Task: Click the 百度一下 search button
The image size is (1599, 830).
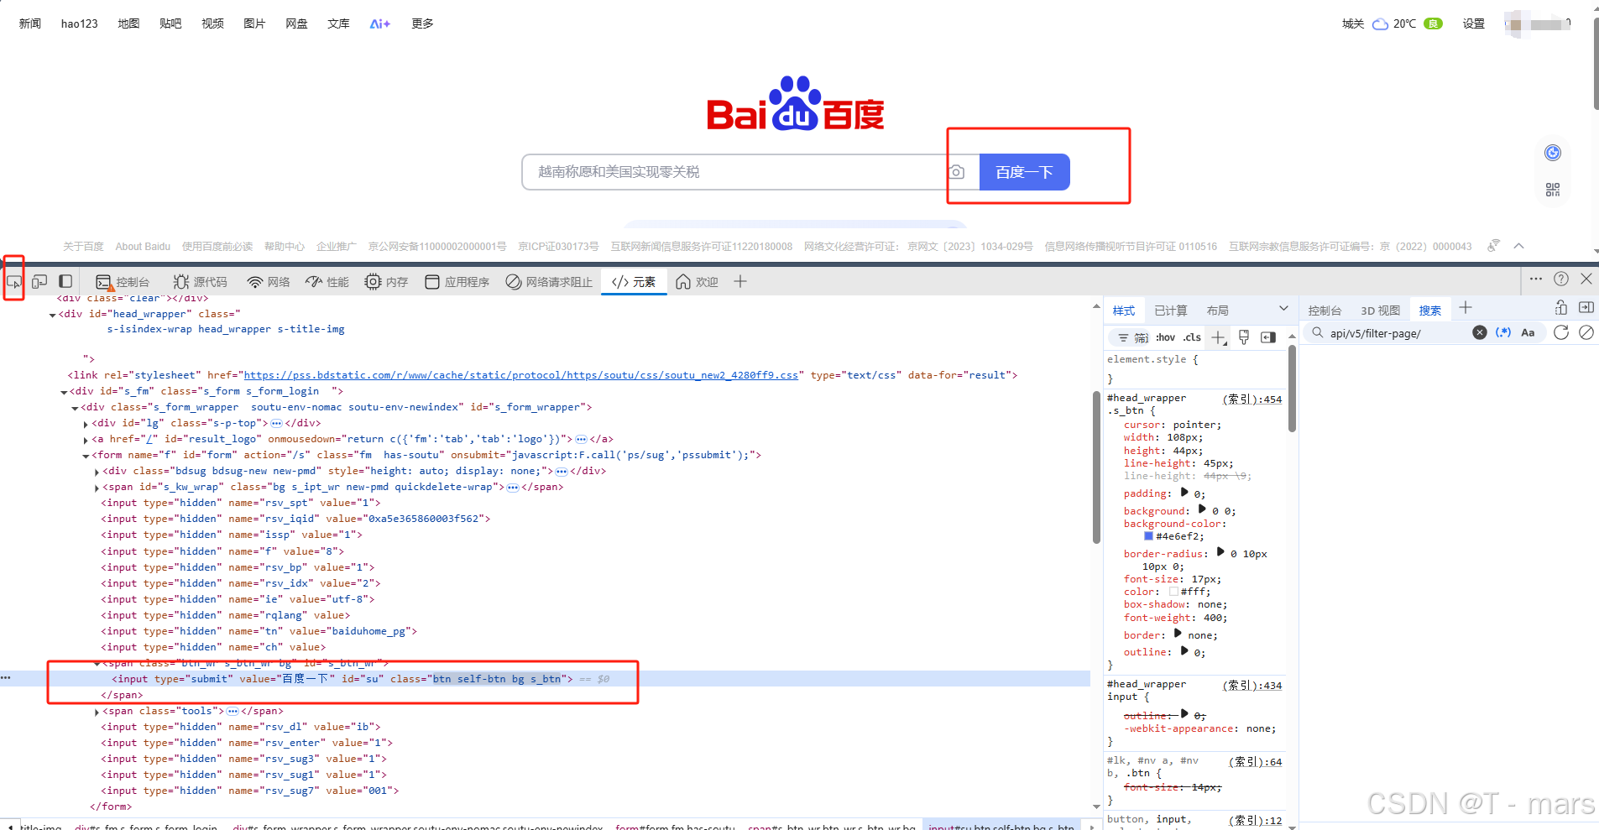Action: point(1025,172)
